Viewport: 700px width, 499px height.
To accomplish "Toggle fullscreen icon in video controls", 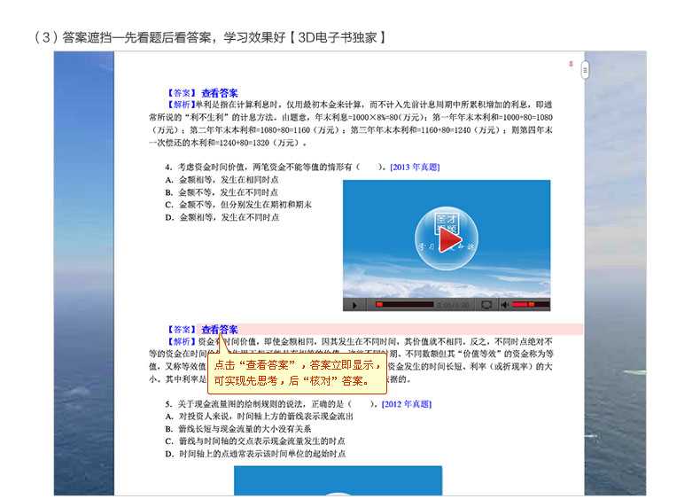I will coord(486,304).
